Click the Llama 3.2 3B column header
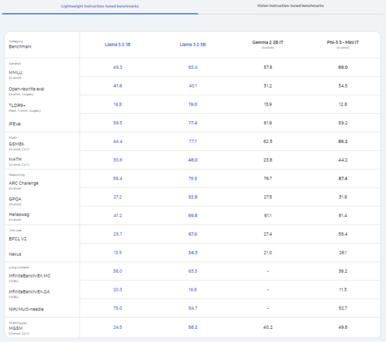The height and width of the screenshot is (342, 386). (193, 45)
